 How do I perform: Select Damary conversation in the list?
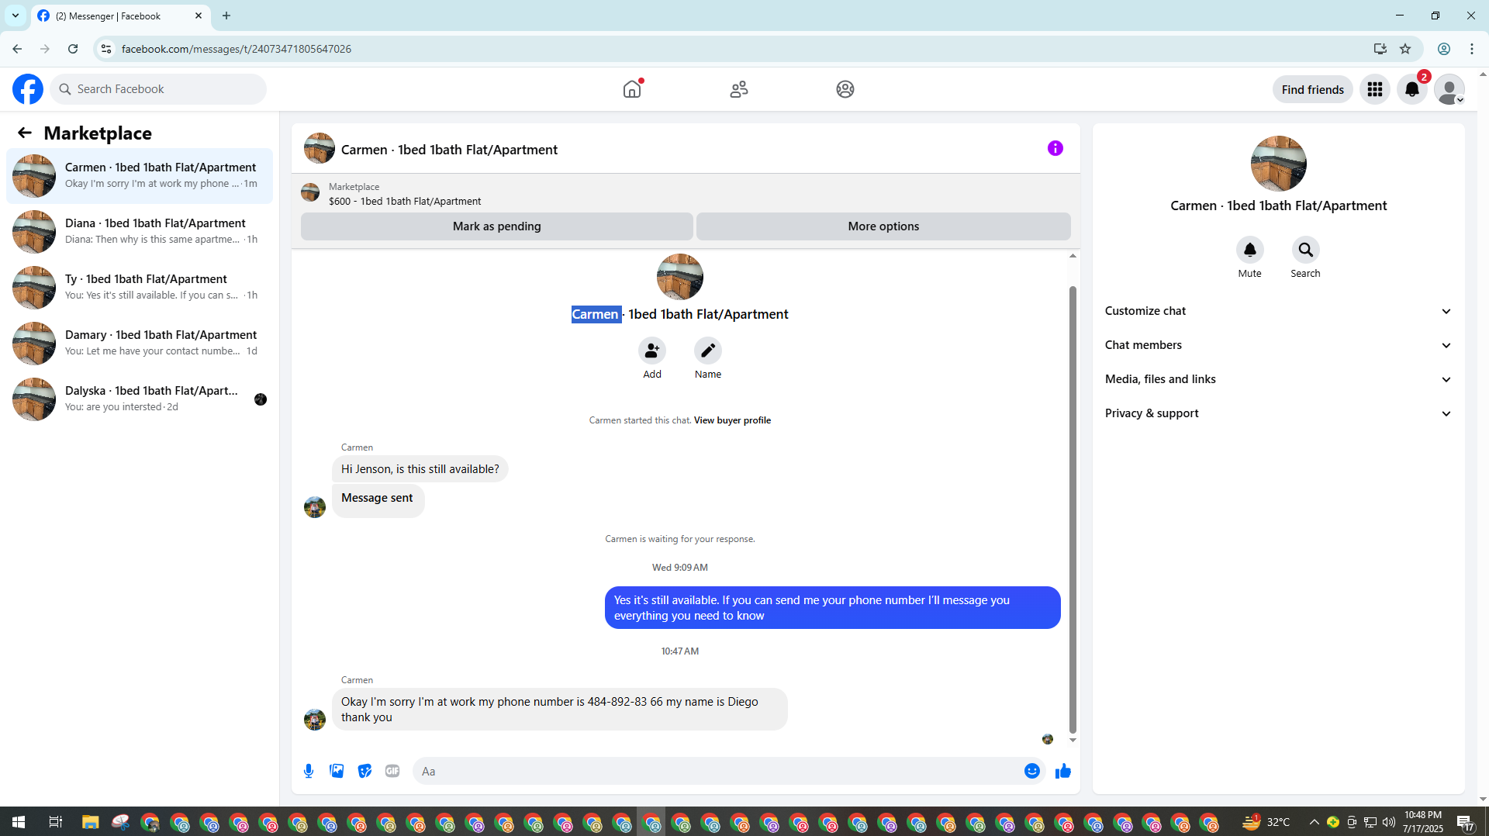click(x=140, y=344)
